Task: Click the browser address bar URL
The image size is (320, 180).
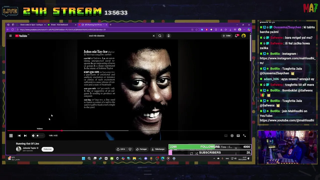Action: (62, 29)
